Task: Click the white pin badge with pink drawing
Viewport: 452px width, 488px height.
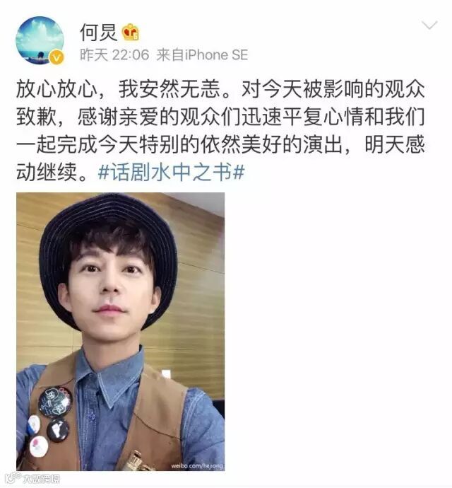Action: (x=39, y=446)
